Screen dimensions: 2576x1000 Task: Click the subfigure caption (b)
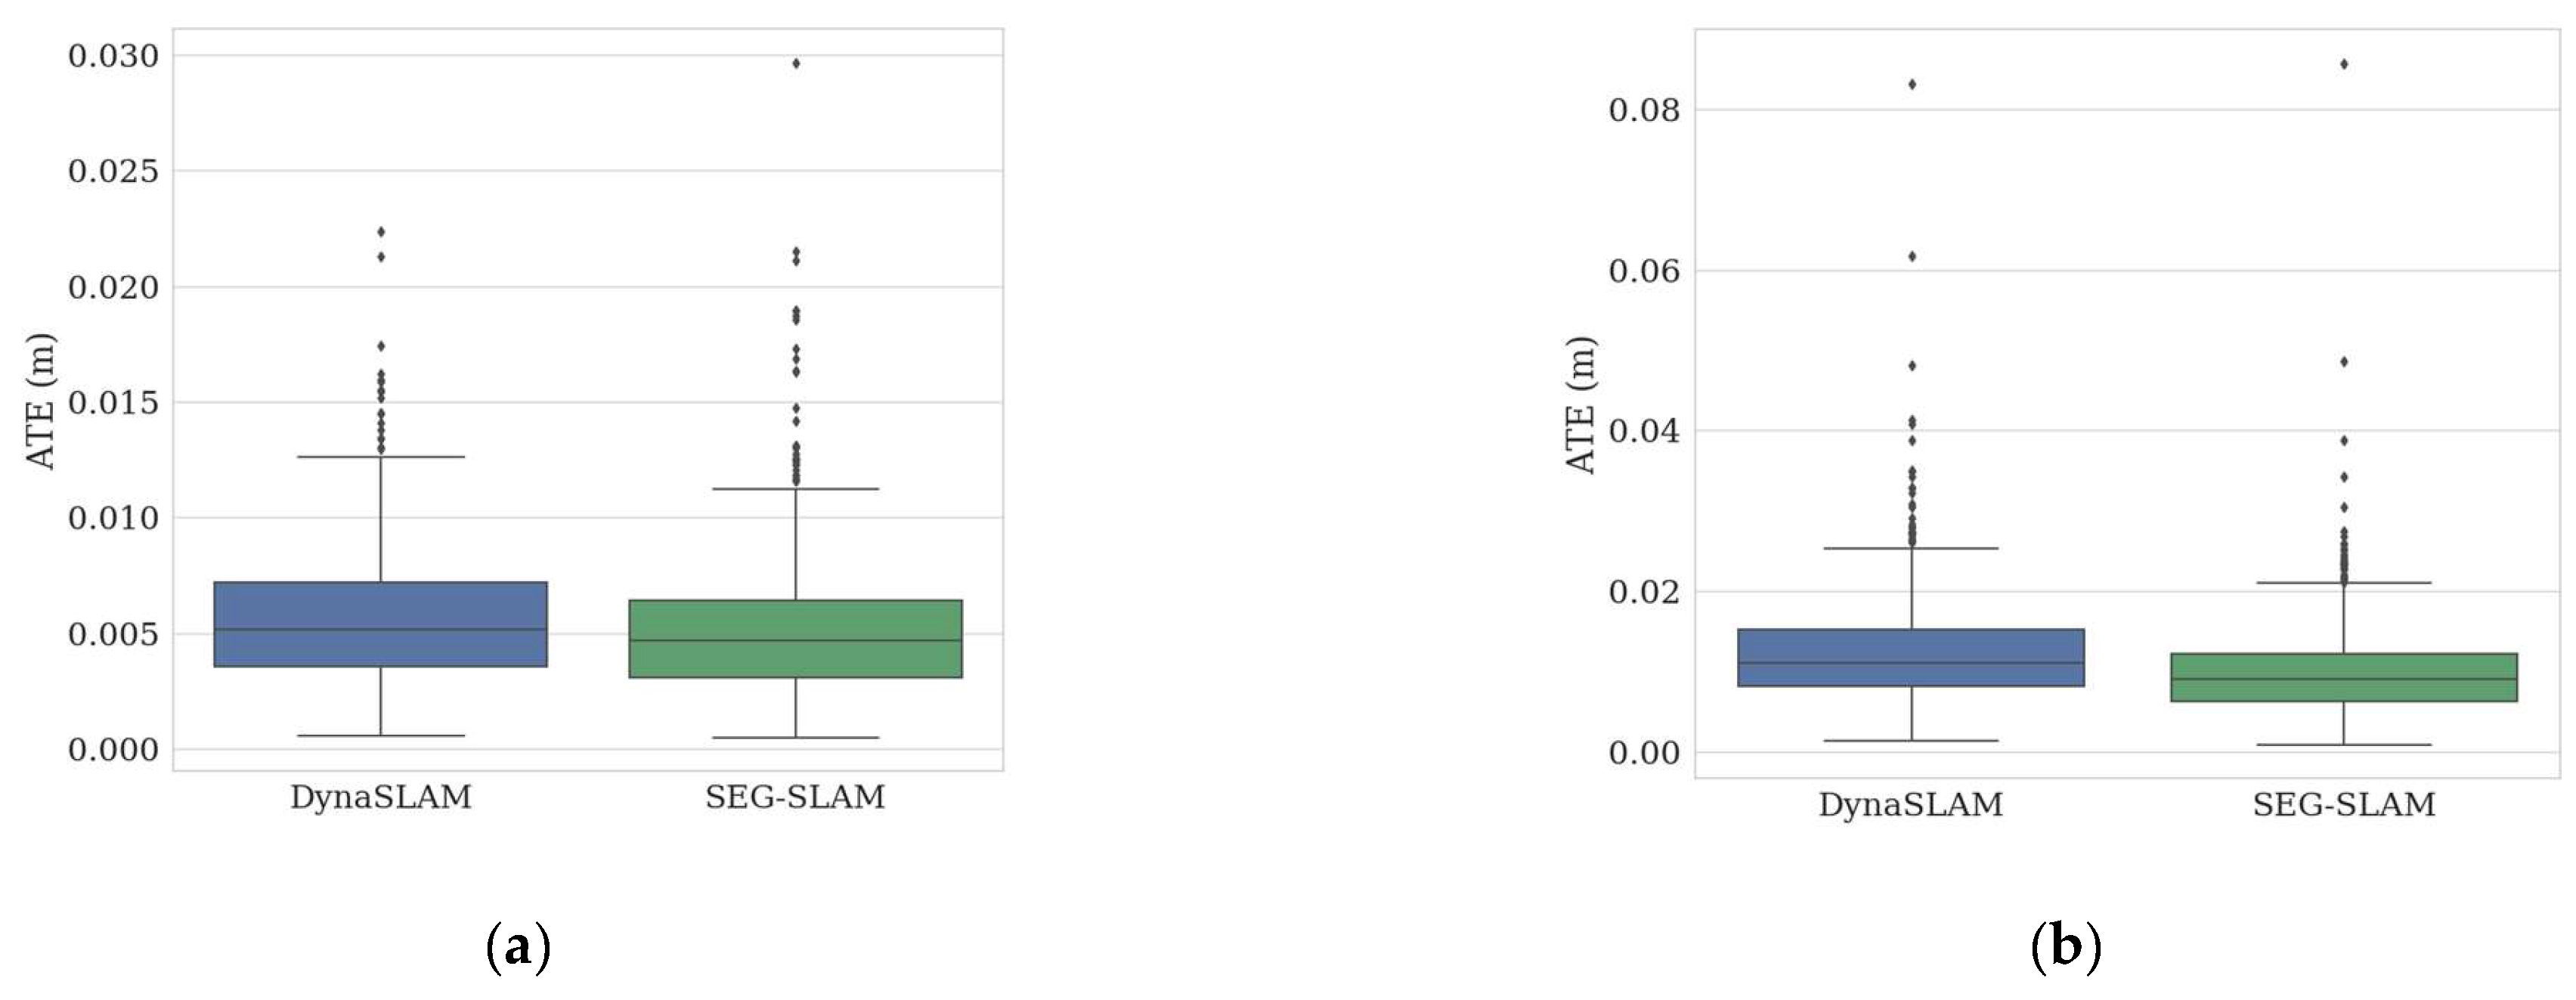pyautogui.click(x=2066, y=945)
